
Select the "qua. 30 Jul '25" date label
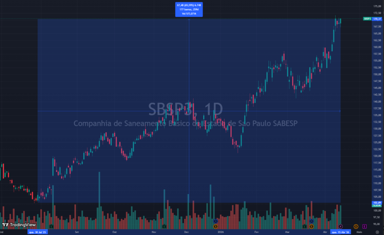38,232
